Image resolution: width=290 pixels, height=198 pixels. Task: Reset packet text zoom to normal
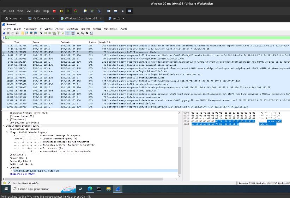(87, 33)
